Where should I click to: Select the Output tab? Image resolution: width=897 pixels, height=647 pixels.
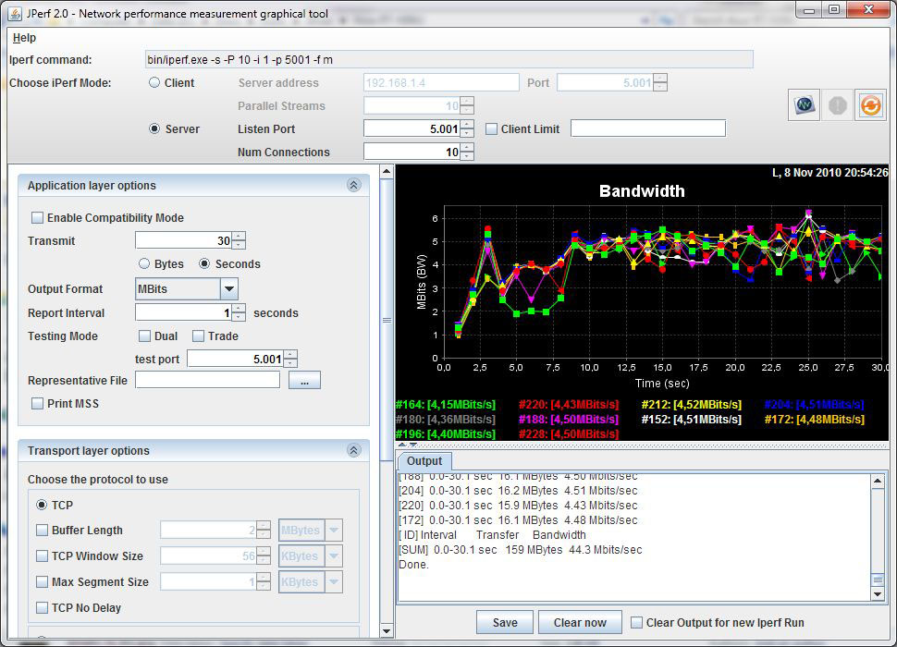click(x=424, y=461)
